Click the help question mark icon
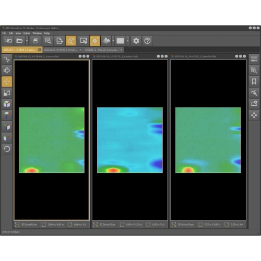261x261 pixels. tap(147, 41)
